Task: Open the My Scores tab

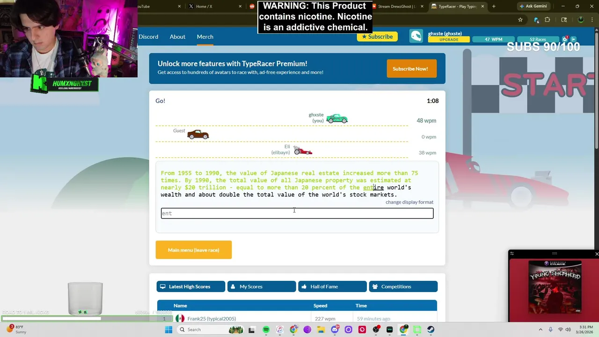Action: coord(262,286)
